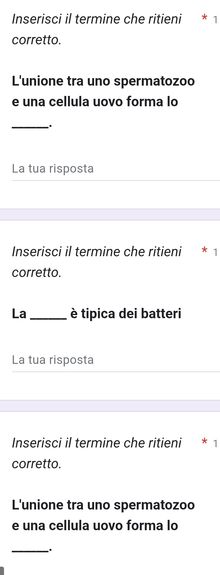Click the first "La tua risposta" answer field
Image resolution: width=220 pixels, height=575 pixels.
pyautogui.click(x=115, y=169)
